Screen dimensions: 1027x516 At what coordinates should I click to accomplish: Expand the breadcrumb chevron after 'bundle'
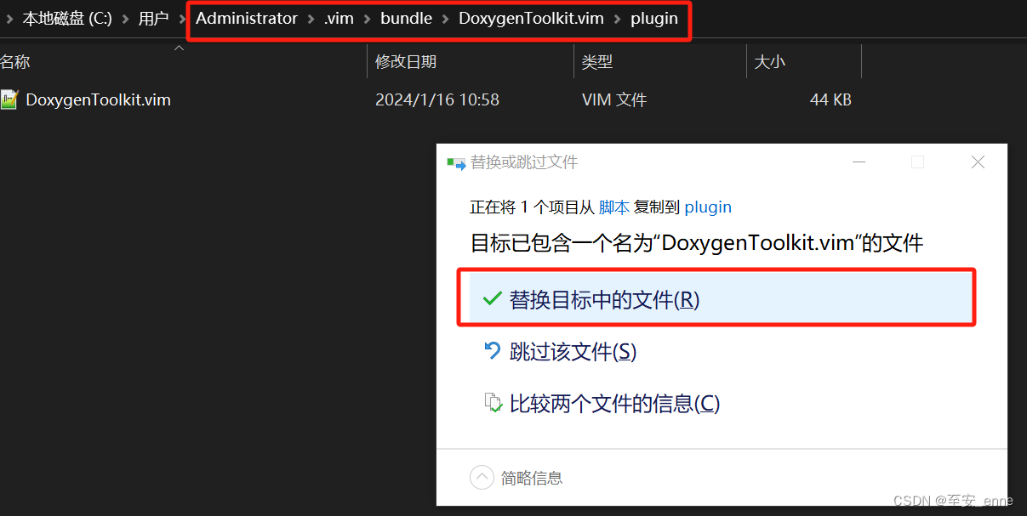[444, 18]
